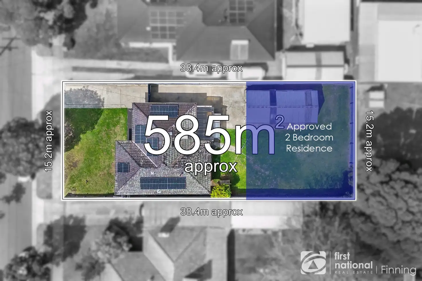Select the Finning agency name text

point(398,270)
